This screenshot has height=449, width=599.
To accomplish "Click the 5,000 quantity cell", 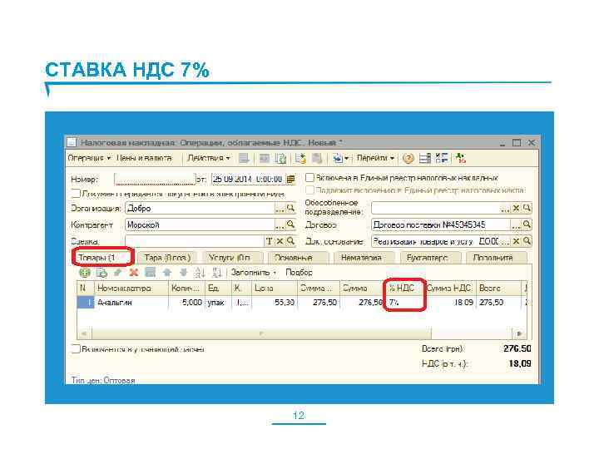I will click(186, 303).
